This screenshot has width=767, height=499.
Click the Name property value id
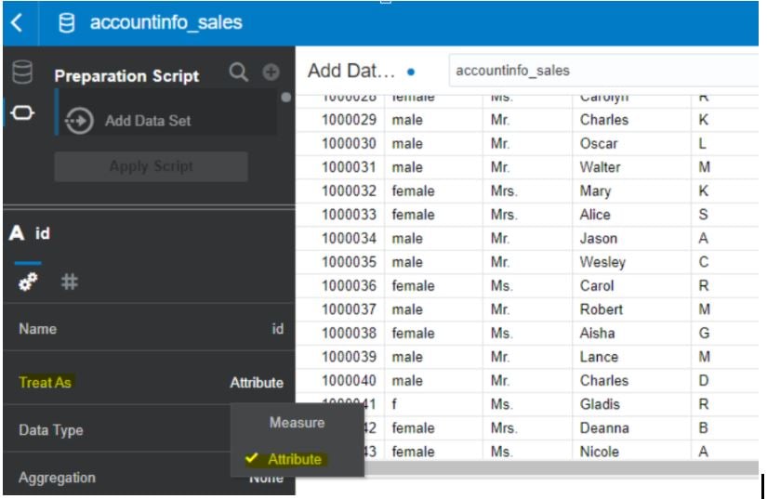coord(278,329)
